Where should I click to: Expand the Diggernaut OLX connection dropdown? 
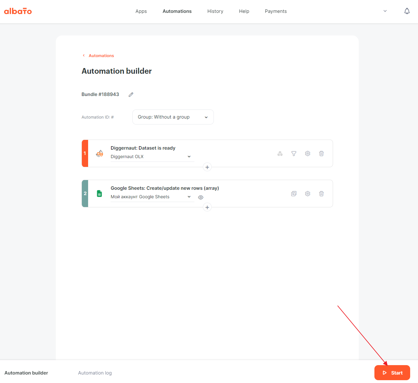pyautogui.click(x=152, y=157)
